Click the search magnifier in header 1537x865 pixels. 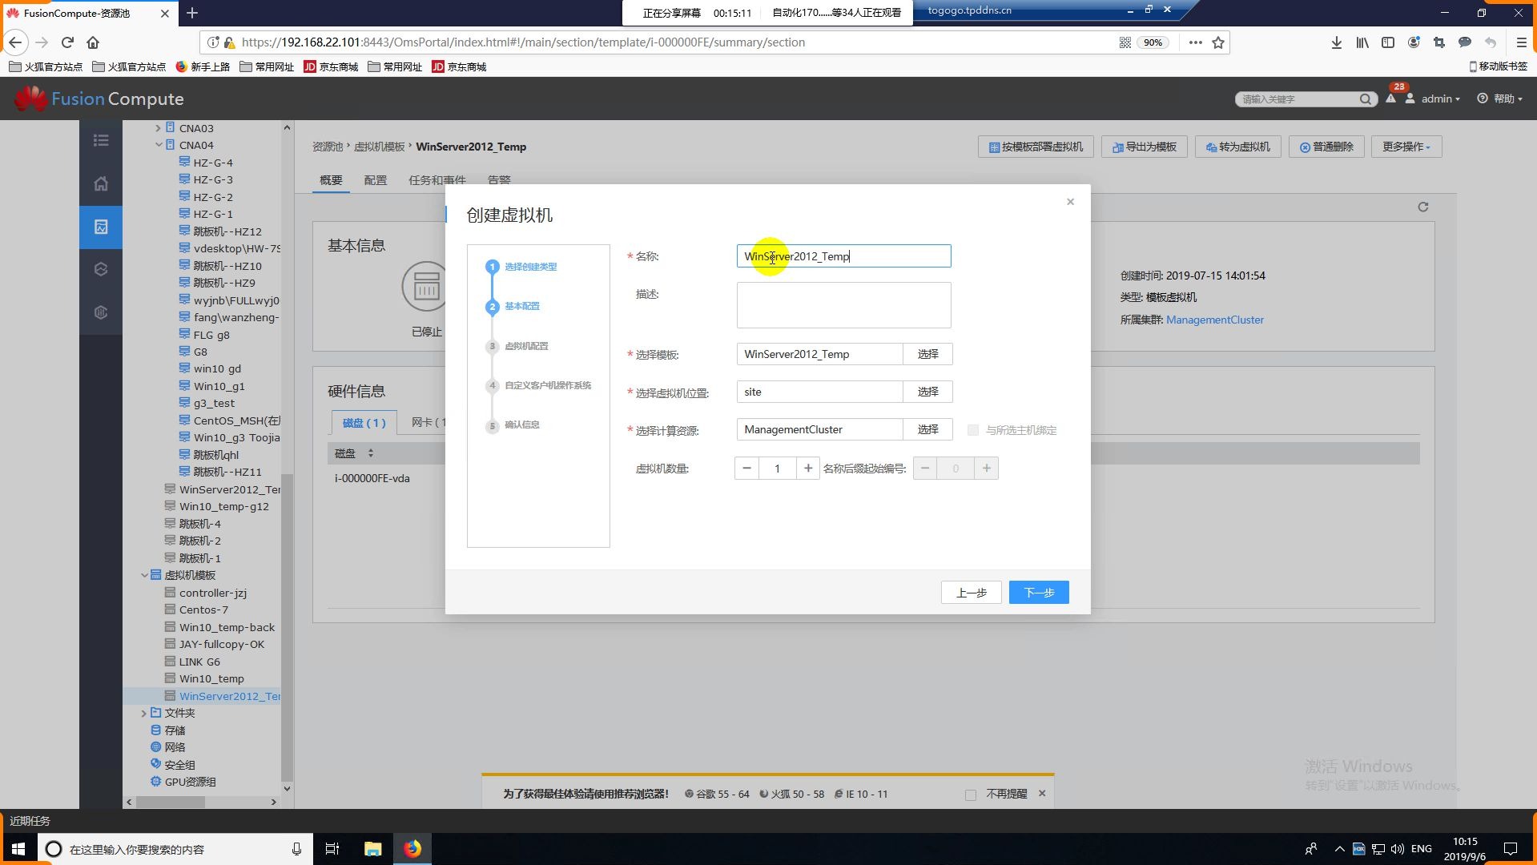(1365, 99)
